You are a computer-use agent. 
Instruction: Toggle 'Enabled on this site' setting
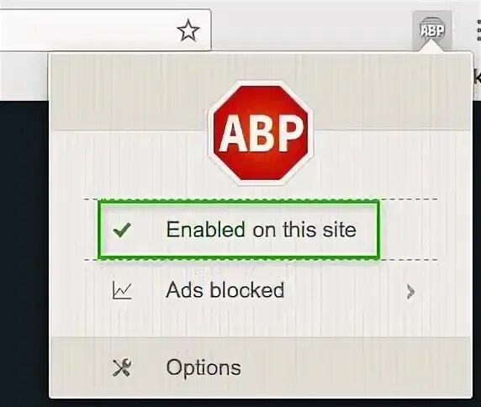tap(239, 230)
